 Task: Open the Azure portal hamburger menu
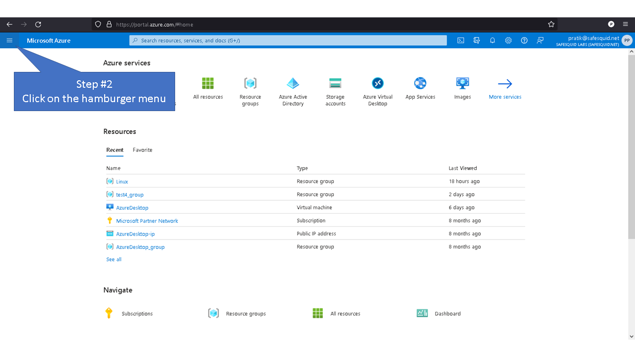coord(9,41)
